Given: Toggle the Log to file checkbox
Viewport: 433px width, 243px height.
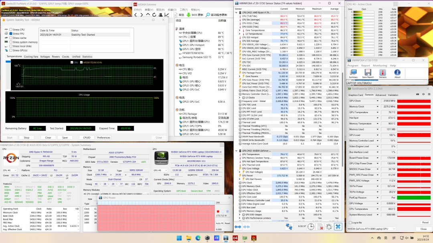Looking at the screenshot, I should pyautogui.click(x=350, y=223).
